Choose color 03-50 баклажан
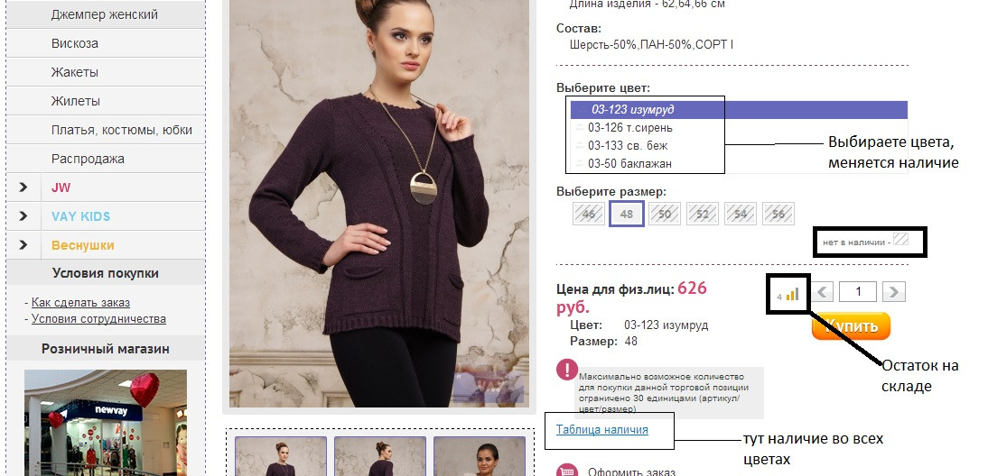 coord(630,163)
